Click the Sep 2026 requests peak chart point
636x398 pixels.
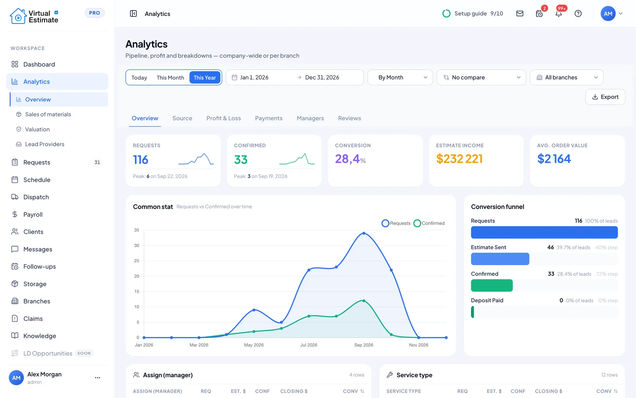point(364,233)
